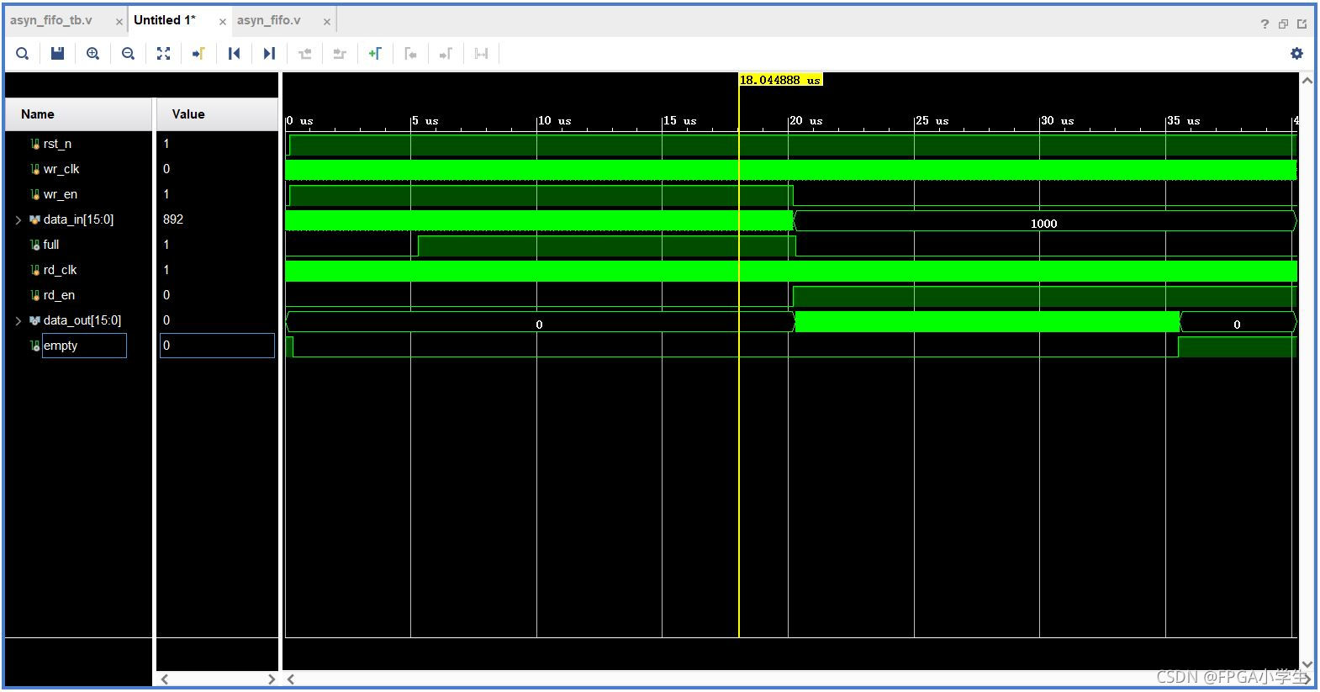Click the 1000 data_in waveform value
The height and width of the screenshot is (692, 1320).
coord(1043,224)
